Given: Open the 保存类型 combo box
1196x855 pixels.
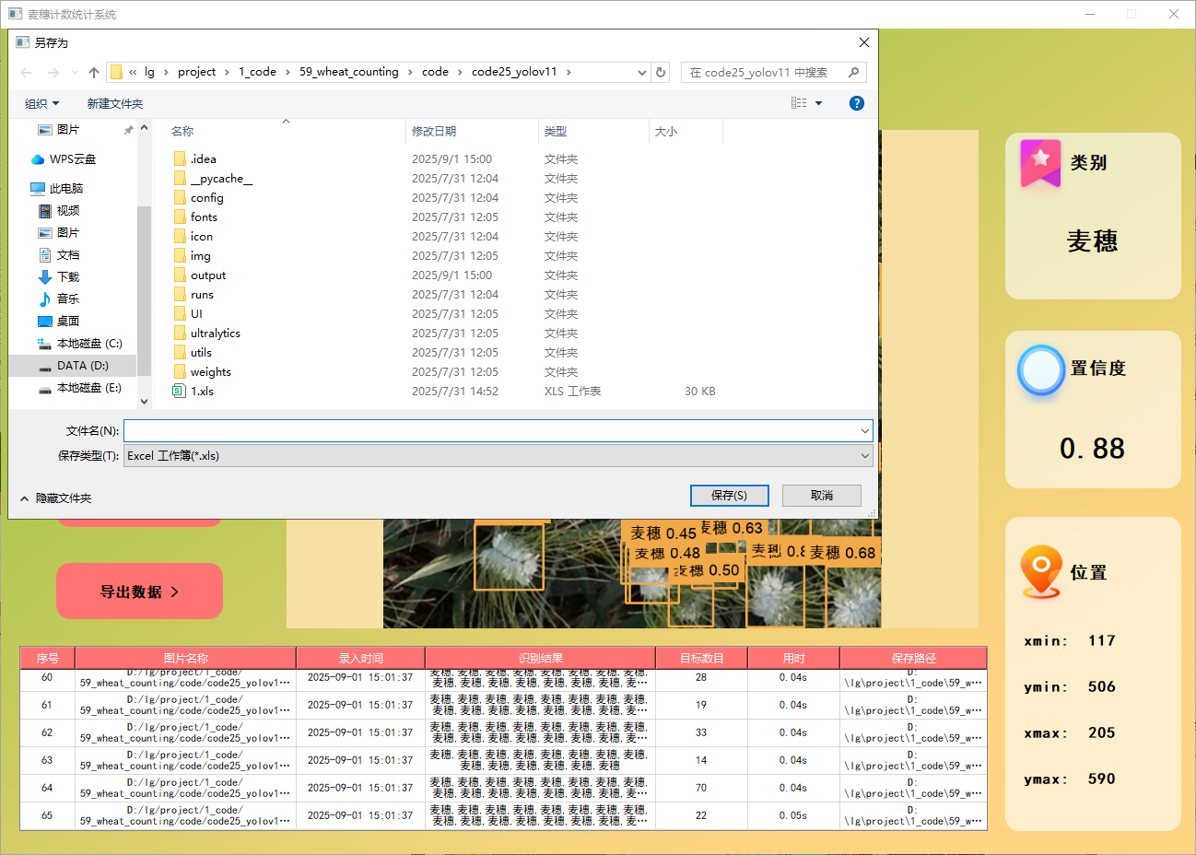Looking at the screenshot, I should coord(498,455).
